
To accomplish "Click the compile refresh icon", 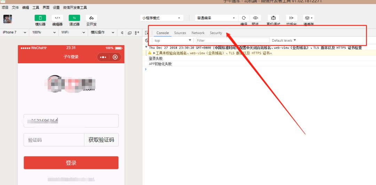I will (x=244, y=18).
